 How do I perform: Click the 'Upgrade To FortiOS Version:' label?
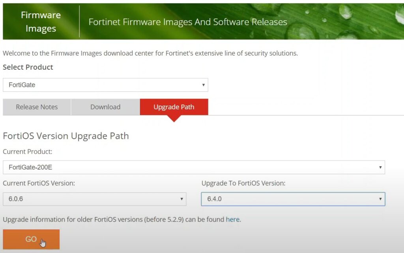point(243,183)
